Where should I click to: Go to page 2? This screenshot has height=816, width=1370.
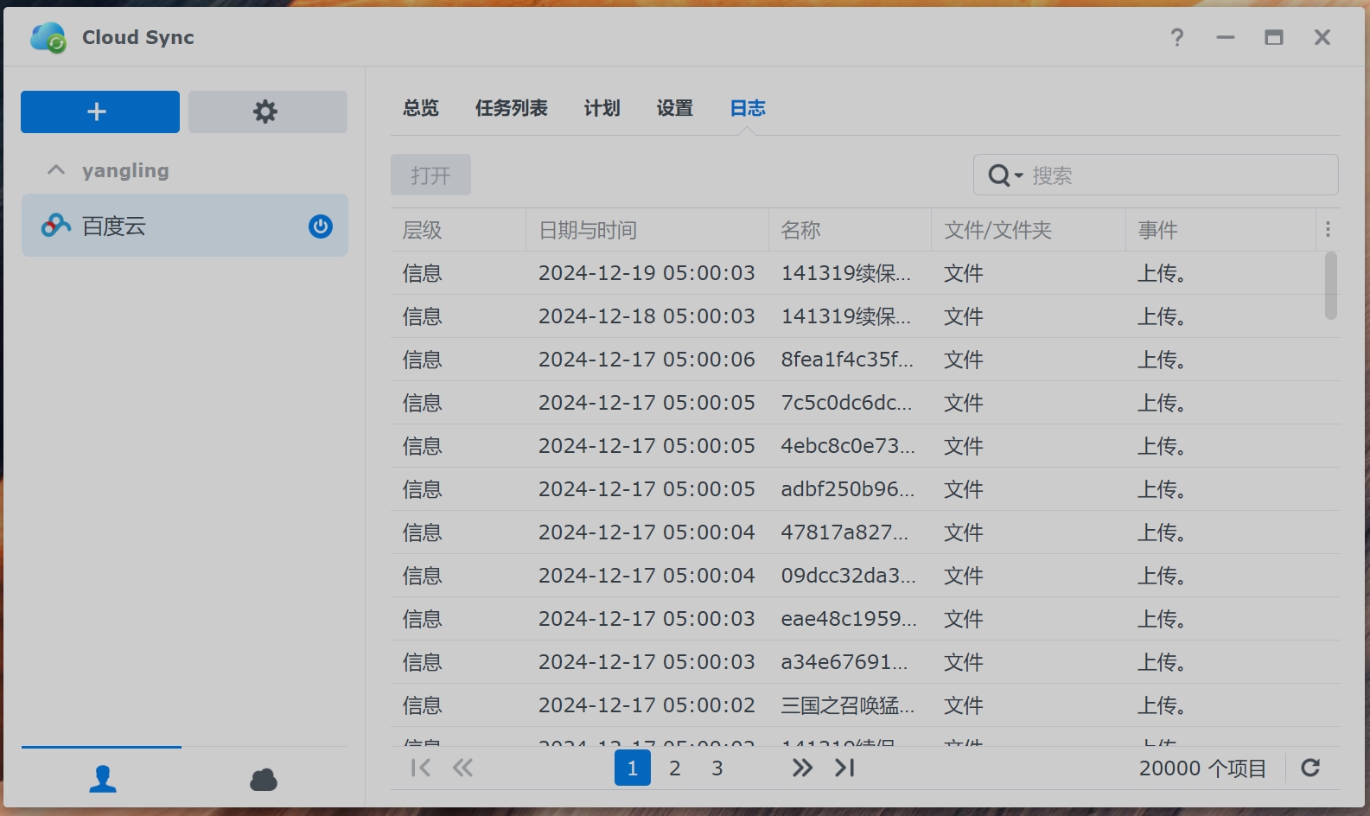[675, 768]
